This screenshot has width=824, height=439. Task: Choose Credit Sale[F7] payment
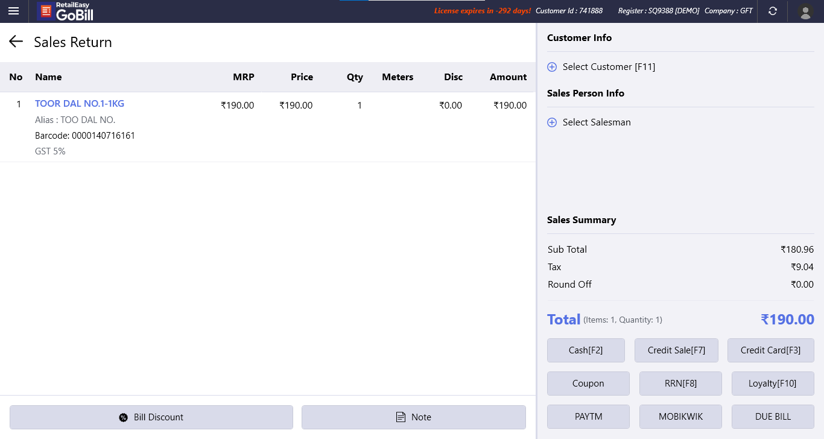tap(676, 350)
